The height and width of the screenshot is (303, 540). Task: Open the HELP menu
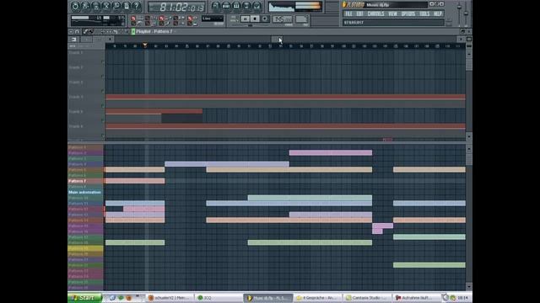[437, 13]
